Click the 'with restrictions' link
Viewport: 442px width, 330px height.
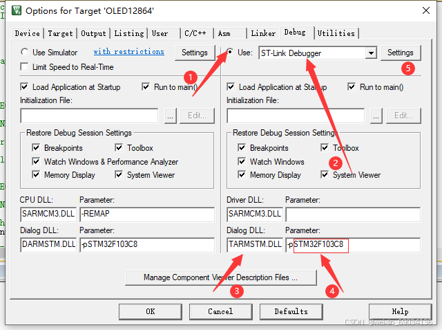[x=129, y=52]
